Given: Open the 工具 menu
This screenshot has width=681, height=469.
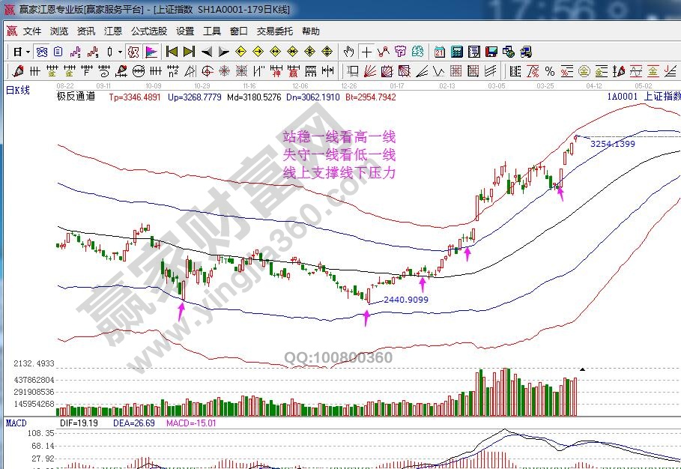Looking at the screenshot, I should pyautogui.click(x=212, y=31).
